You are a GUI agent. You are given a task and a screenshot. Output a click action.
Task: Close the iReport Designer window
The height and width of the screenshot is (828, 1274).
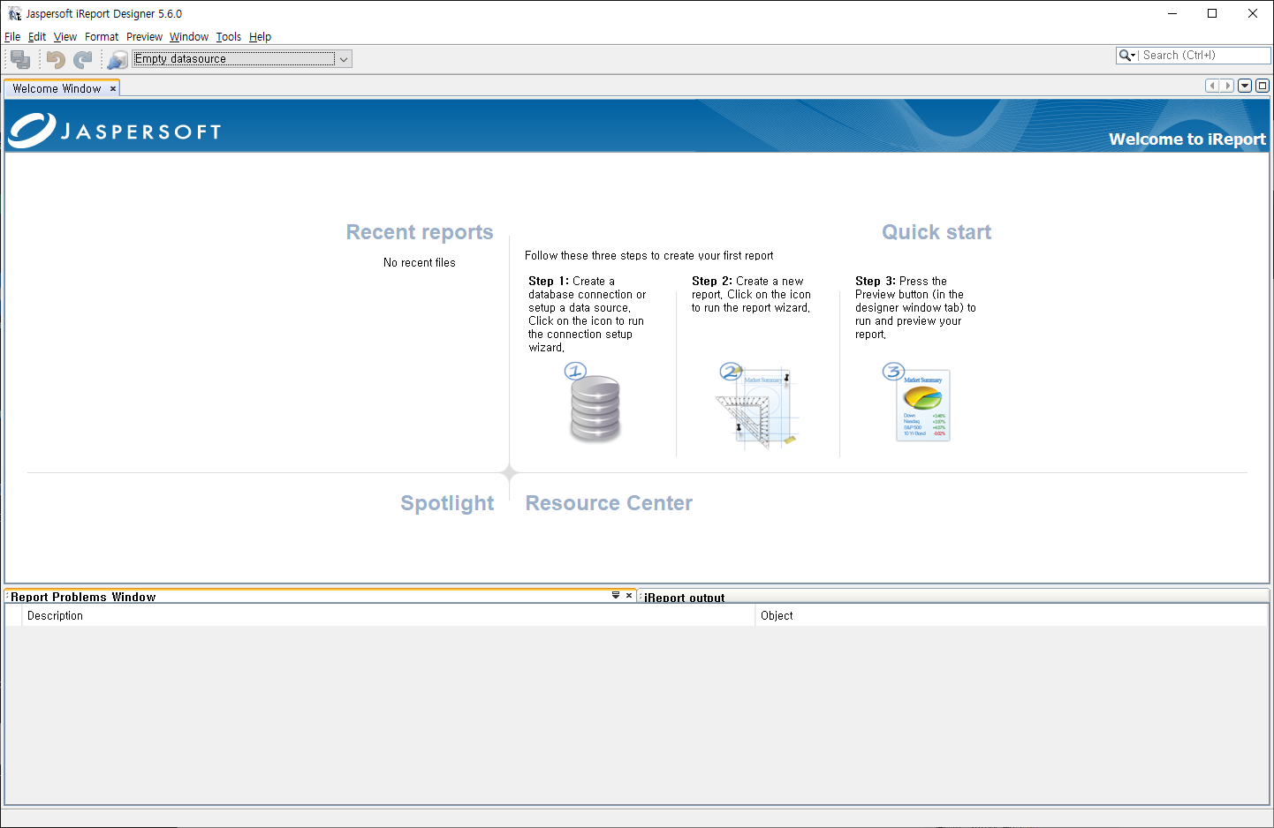click(1253, 13)
